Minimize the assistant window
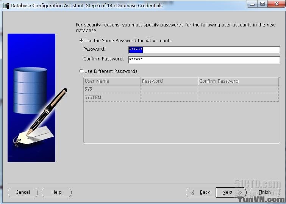The width and height of the screenshot is (286, 204). 252,4
